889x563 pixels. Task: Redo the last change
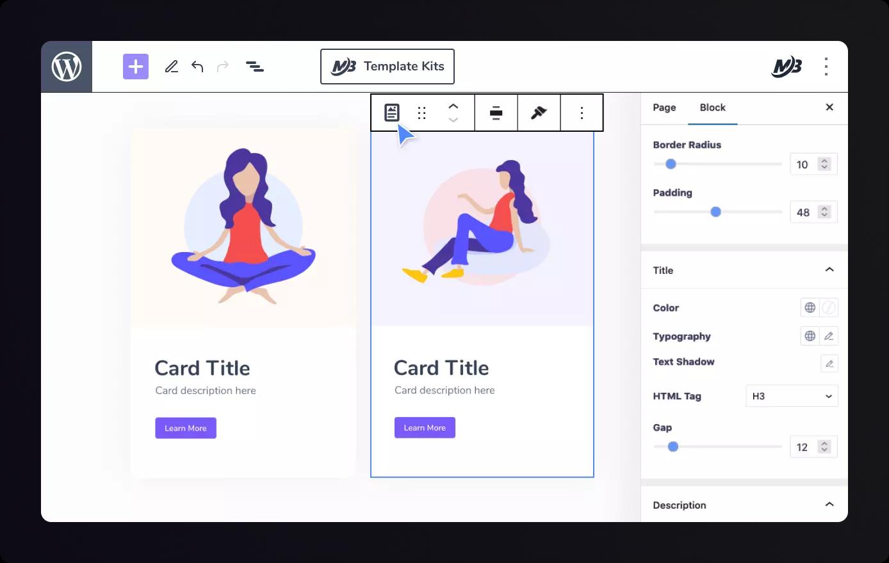point(222,66)
